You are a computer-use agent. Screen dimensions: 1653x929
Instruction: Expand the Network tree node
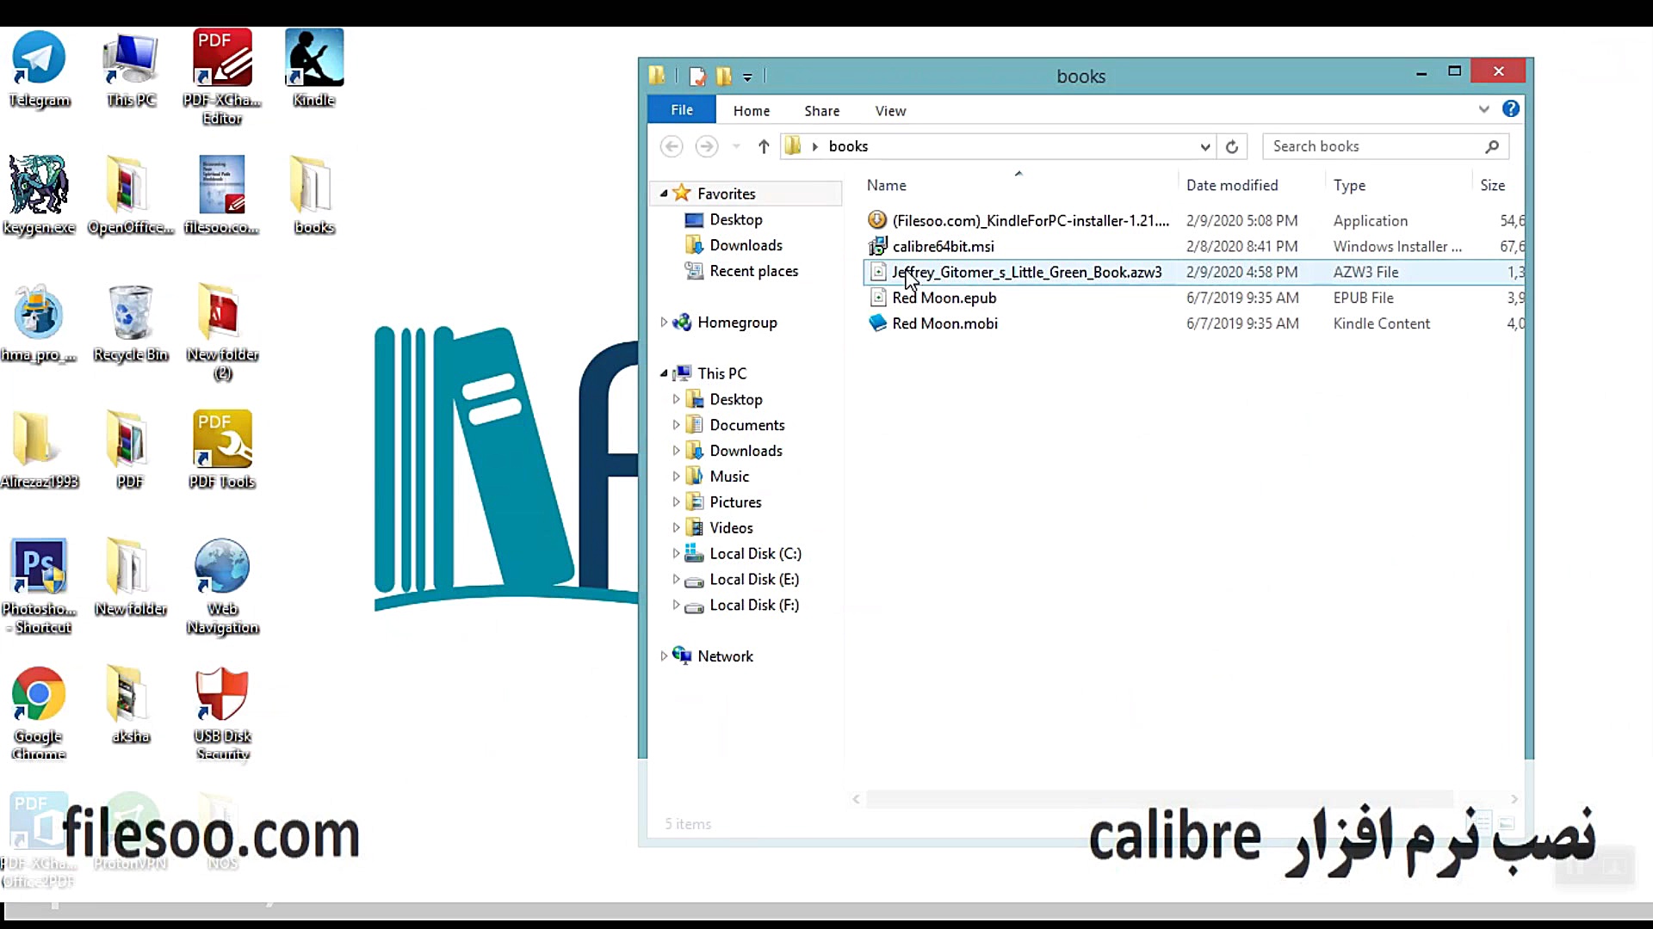click(x=664, y=656)
